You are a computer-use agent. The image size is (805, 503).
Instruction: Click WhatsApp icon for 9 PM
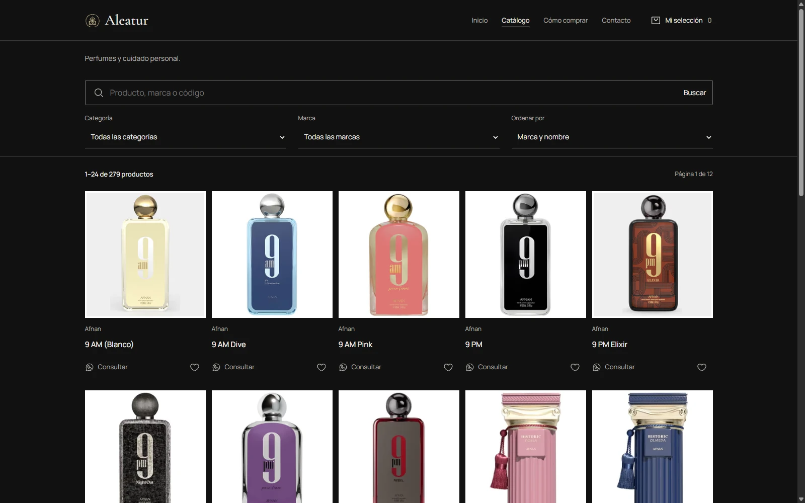pos(470,368)
